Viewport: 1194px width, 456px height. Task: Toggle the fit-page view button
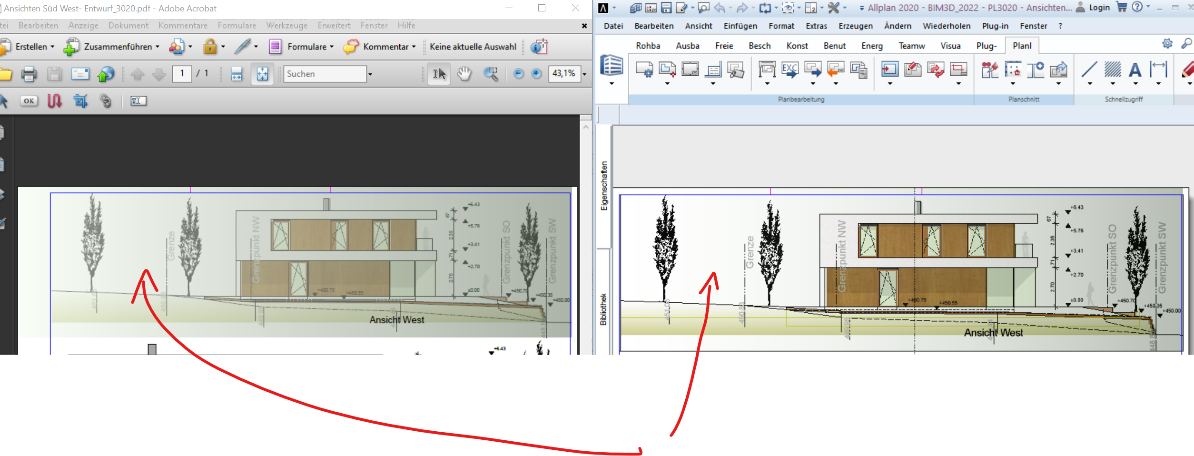[262, 74]
